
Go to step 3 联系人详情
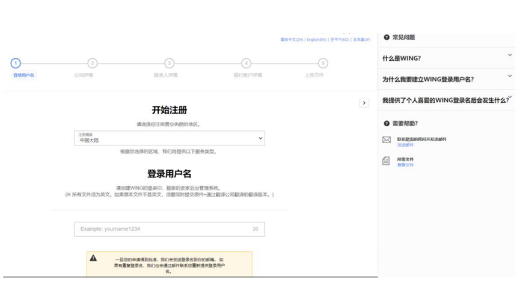coord(169,63)
